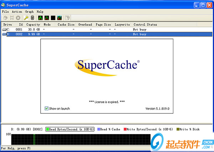The height and width of the screenshot is (152, 214).
Task: Click the Page Size column header
Action: 103,25
